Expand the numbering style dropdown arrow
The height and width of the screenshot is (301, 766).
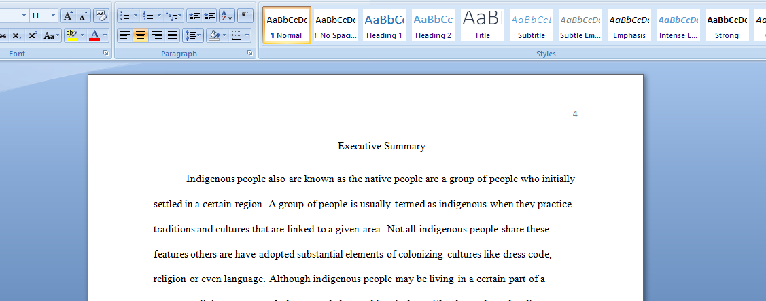(159, 16)
